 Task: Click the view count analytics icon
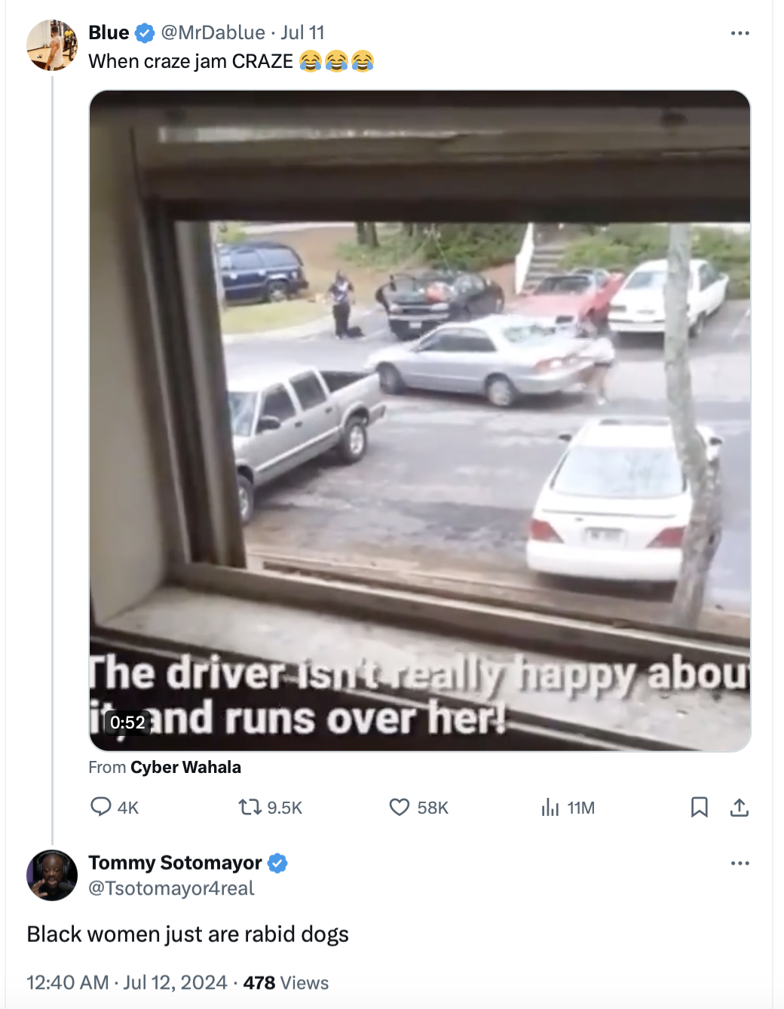point(545,807)
